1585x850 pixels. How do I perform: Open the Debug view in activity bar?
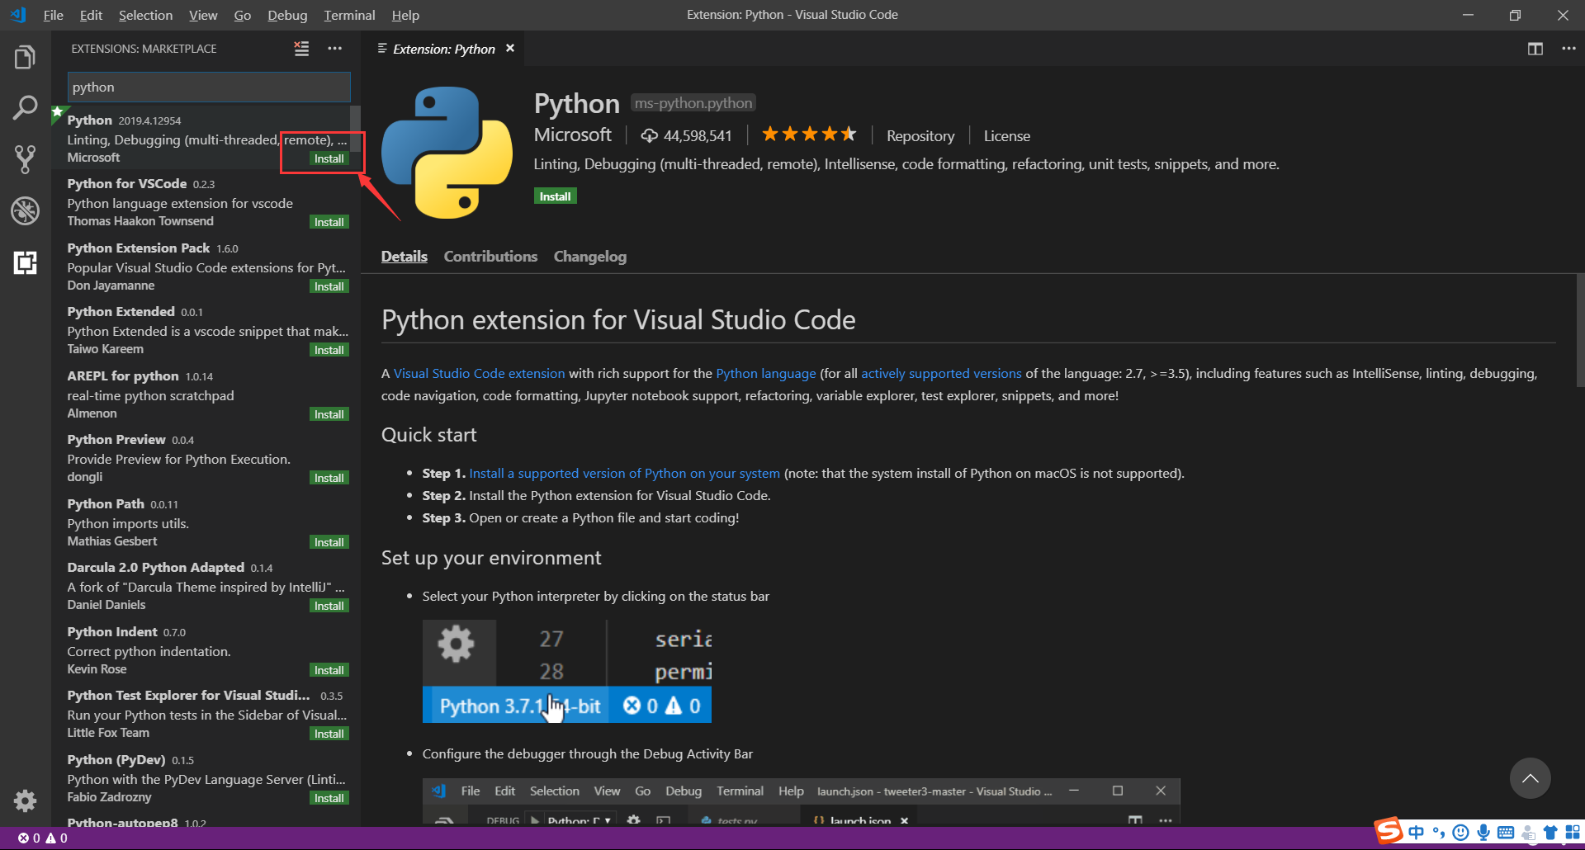point(25,210)
